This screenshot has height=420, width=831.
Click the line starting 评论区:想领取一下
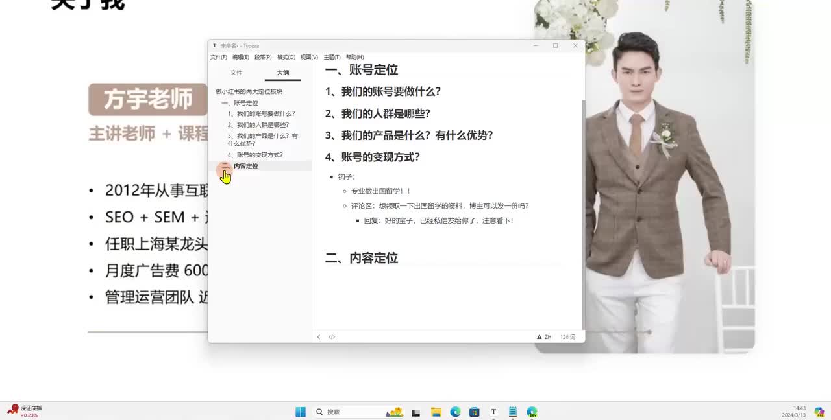[440, 206]
